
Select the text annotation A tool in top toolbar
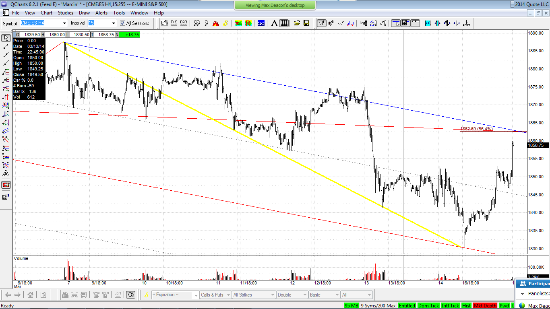274,23
